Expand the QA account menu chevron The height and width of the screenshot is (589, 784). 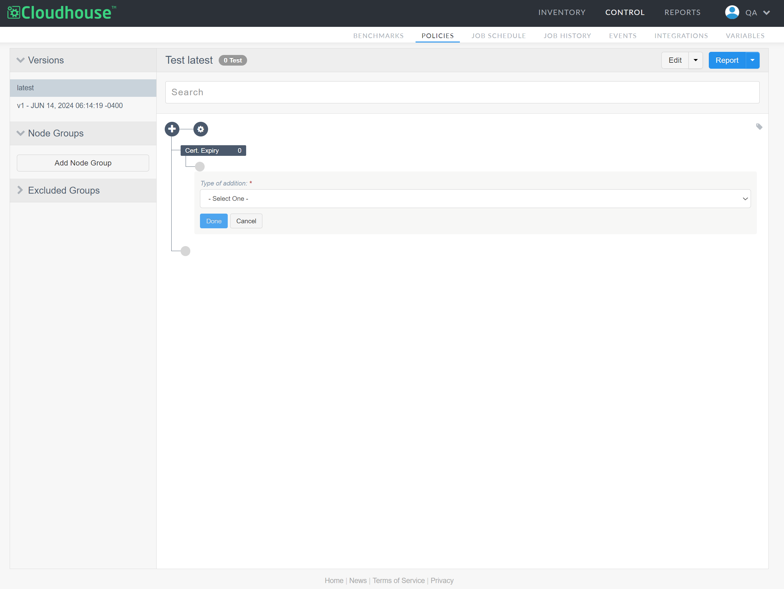(x=766, y=13)
